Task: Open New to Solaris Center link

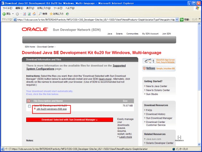Action: click(158, 90)
